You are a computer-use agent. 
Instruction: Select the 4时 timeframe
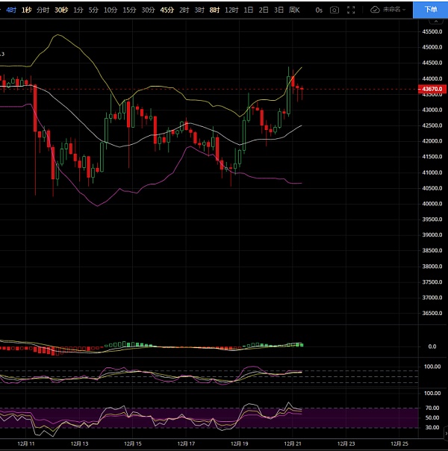pyautogui.click(x=11, y=10)
